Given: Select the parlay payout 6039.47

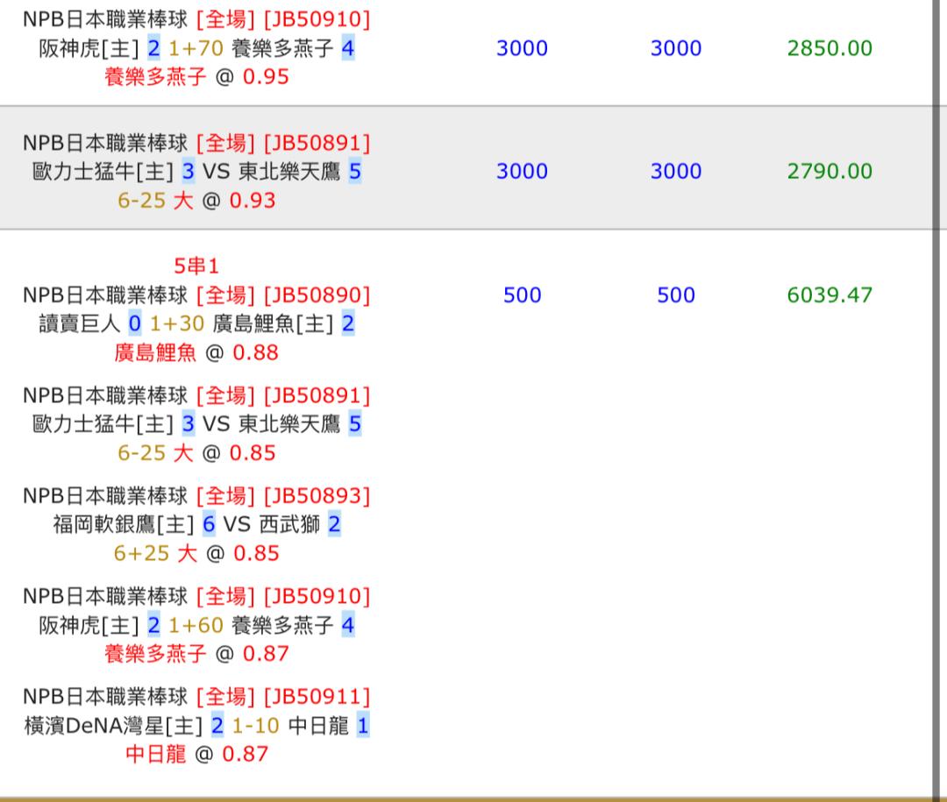Looking at the screenshot, I should tap(830, 295).
